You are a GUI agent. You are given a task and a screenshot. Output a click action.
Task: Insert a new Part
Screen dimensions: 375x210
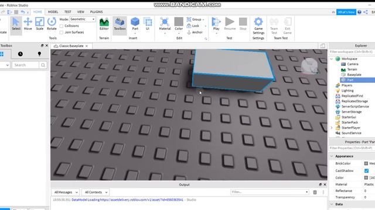(x=135, y=24)
